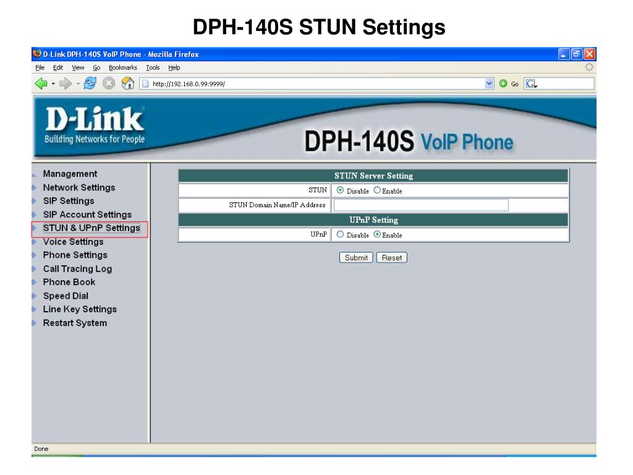Click the STUN Domain Name/IP Address field
This screenshot has height=475, width=633.
421,205
